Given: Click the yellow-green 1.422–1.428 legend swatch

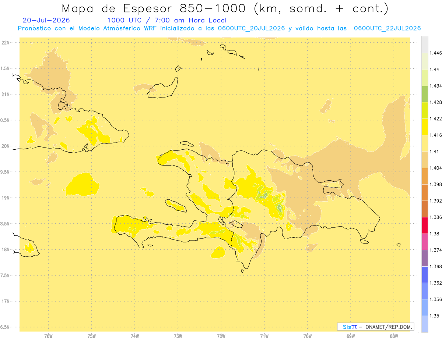Looking at the screenshot, I should pyautogui.click(x=425, y=110).
